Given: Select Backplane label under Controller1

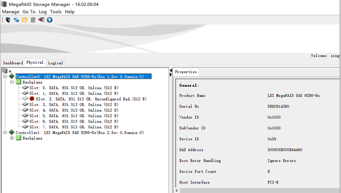Looking at the screenshot, I should (x=33, y=138).
